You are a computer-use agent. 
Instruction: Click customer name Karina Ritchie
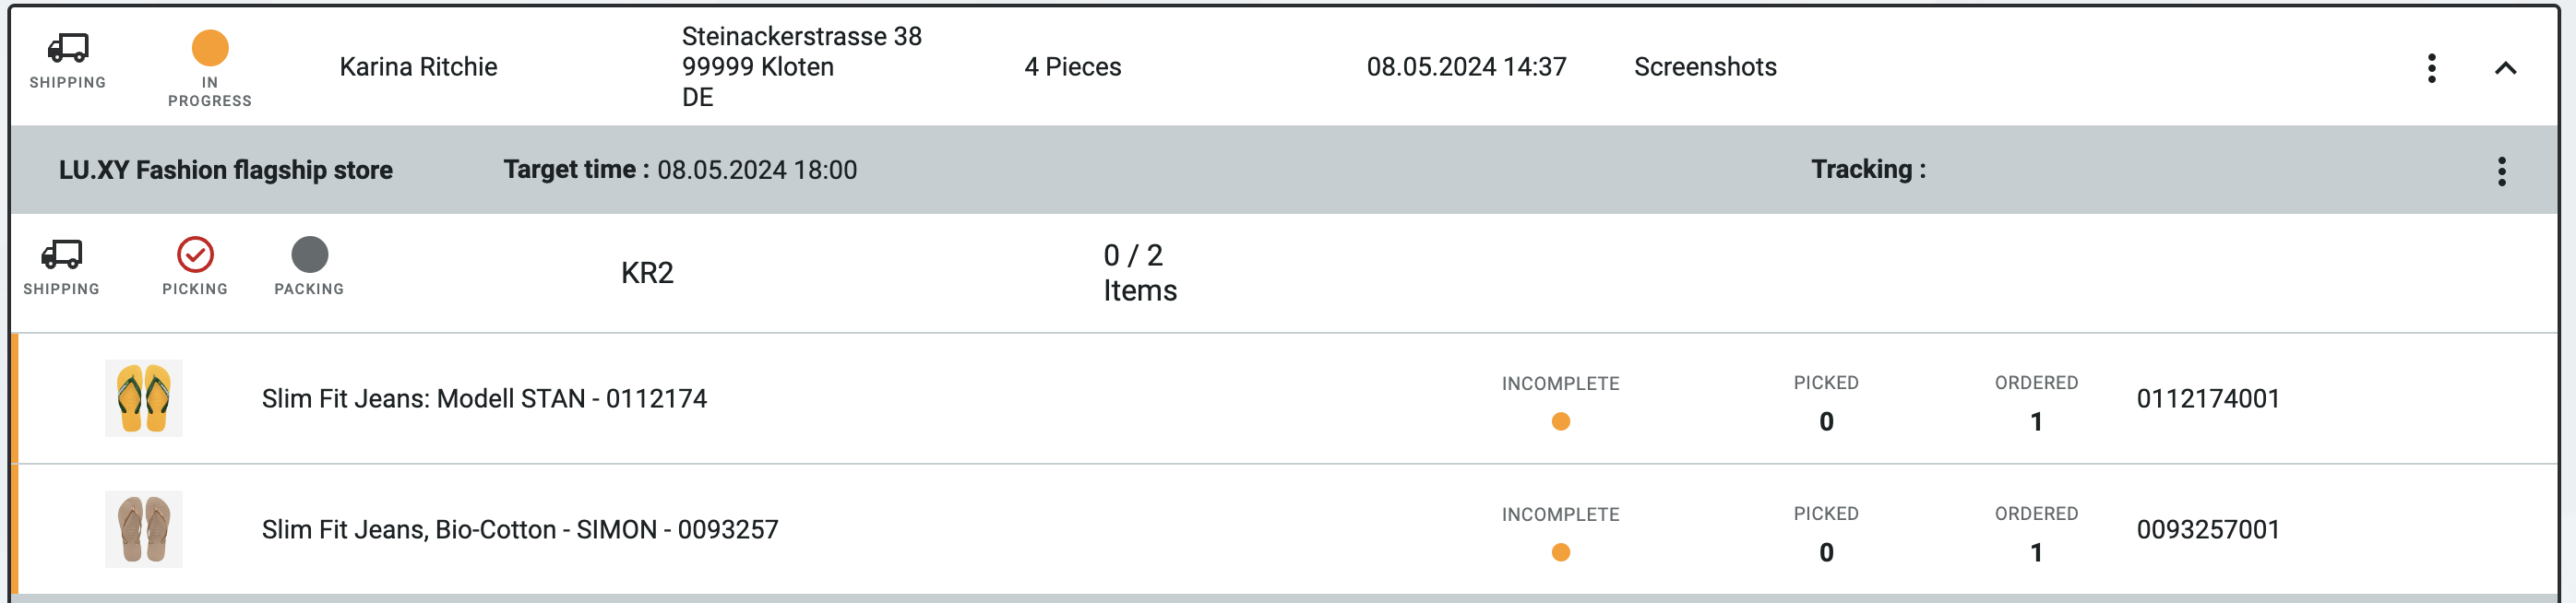pos(418,67)
